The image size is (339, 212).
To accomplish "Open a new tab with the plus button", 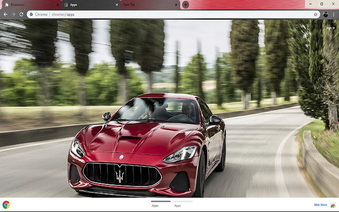I will coord(185,5).
